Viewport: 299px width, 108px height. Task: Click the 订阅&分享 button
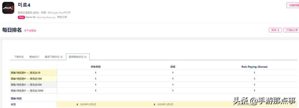click(x=291, y=30)
